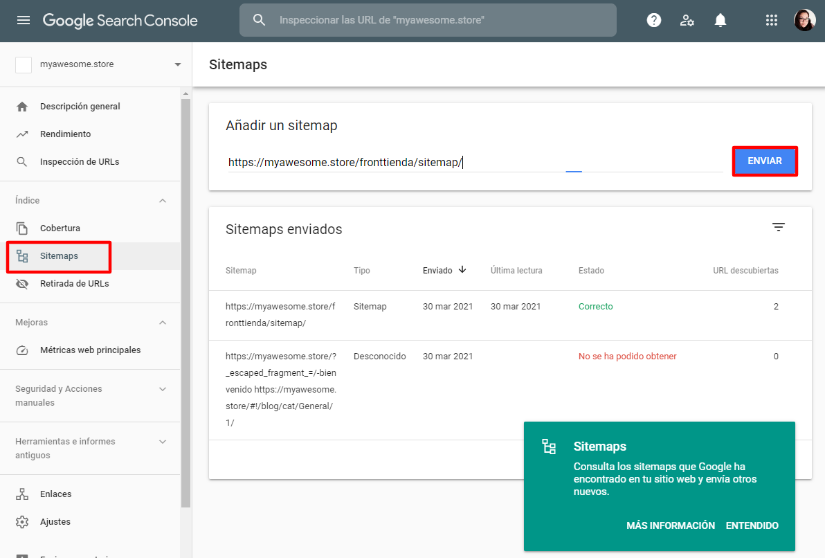Image resolution: width=825 pixels, height=558 pixels.
Task: Click the network icon beside Enlaces
Action: (22, 494)
